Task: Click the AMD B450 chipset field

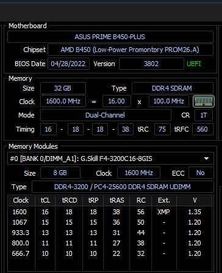Action: (131, 50)
